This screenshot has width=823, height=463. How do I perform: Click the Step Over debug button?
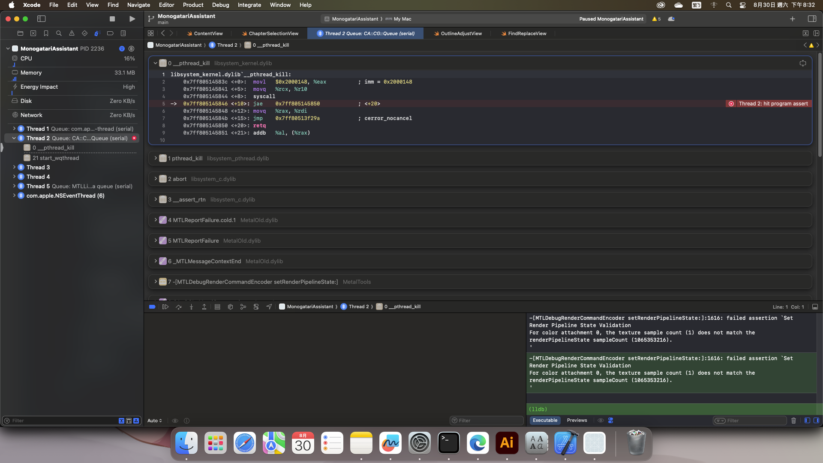click(179, 307)
